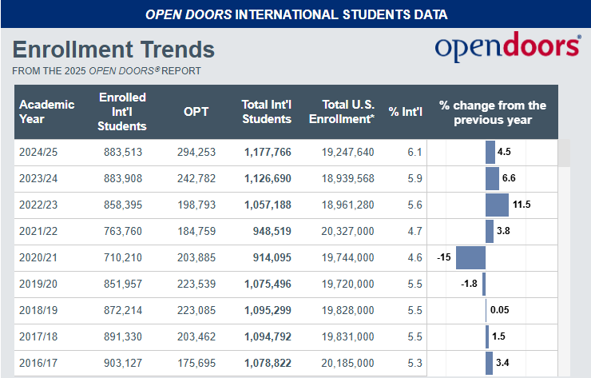
Task: Click total int'l students value 1,177,766
Action: click(268, 152)
